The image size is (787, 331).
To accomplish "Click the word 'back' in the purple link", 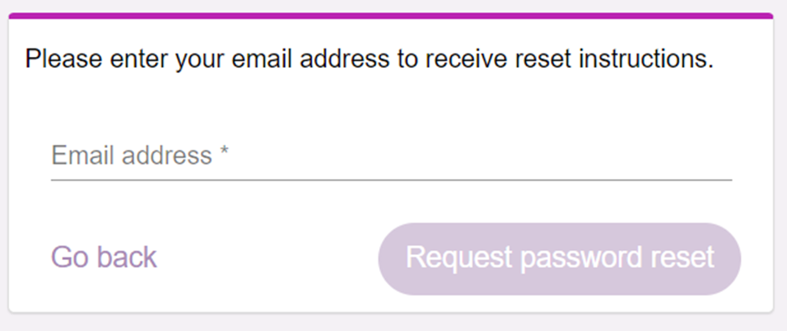I will point(127,257).
